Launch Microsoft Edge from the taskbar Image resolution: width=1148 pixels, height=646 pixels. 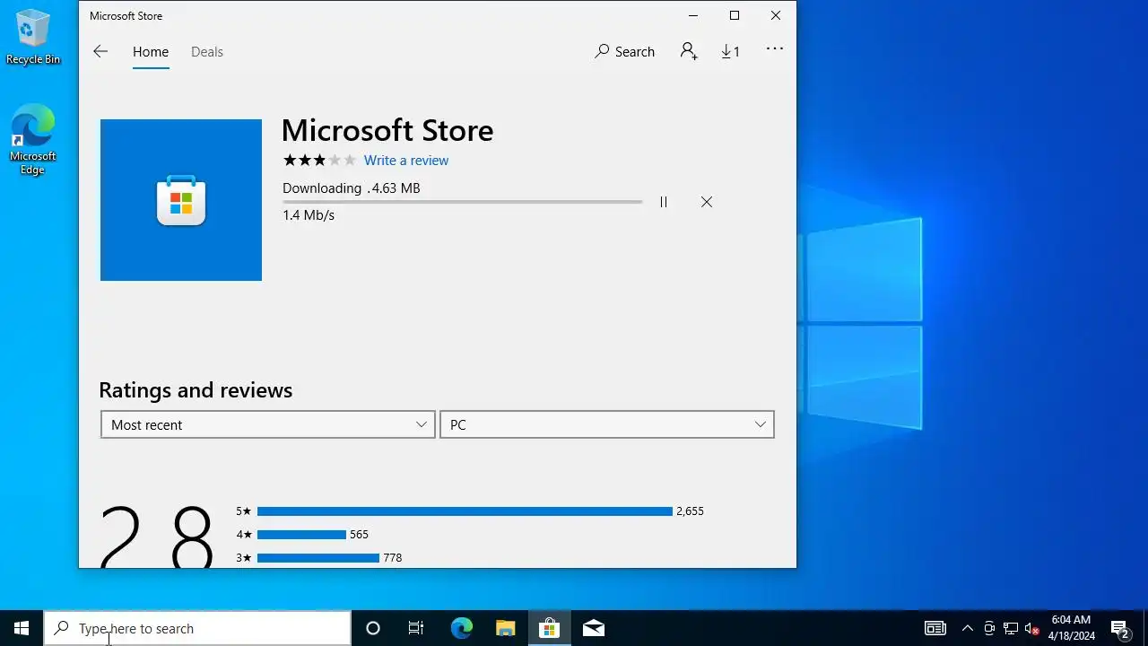pyautogui.click(x=461, y=628)
